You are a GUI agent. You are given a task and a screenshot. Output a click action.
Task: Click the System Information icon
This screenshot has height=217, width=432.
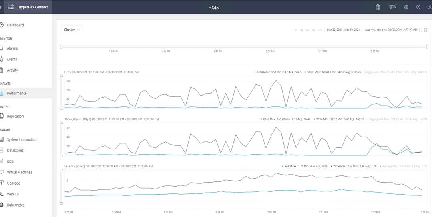1,139
